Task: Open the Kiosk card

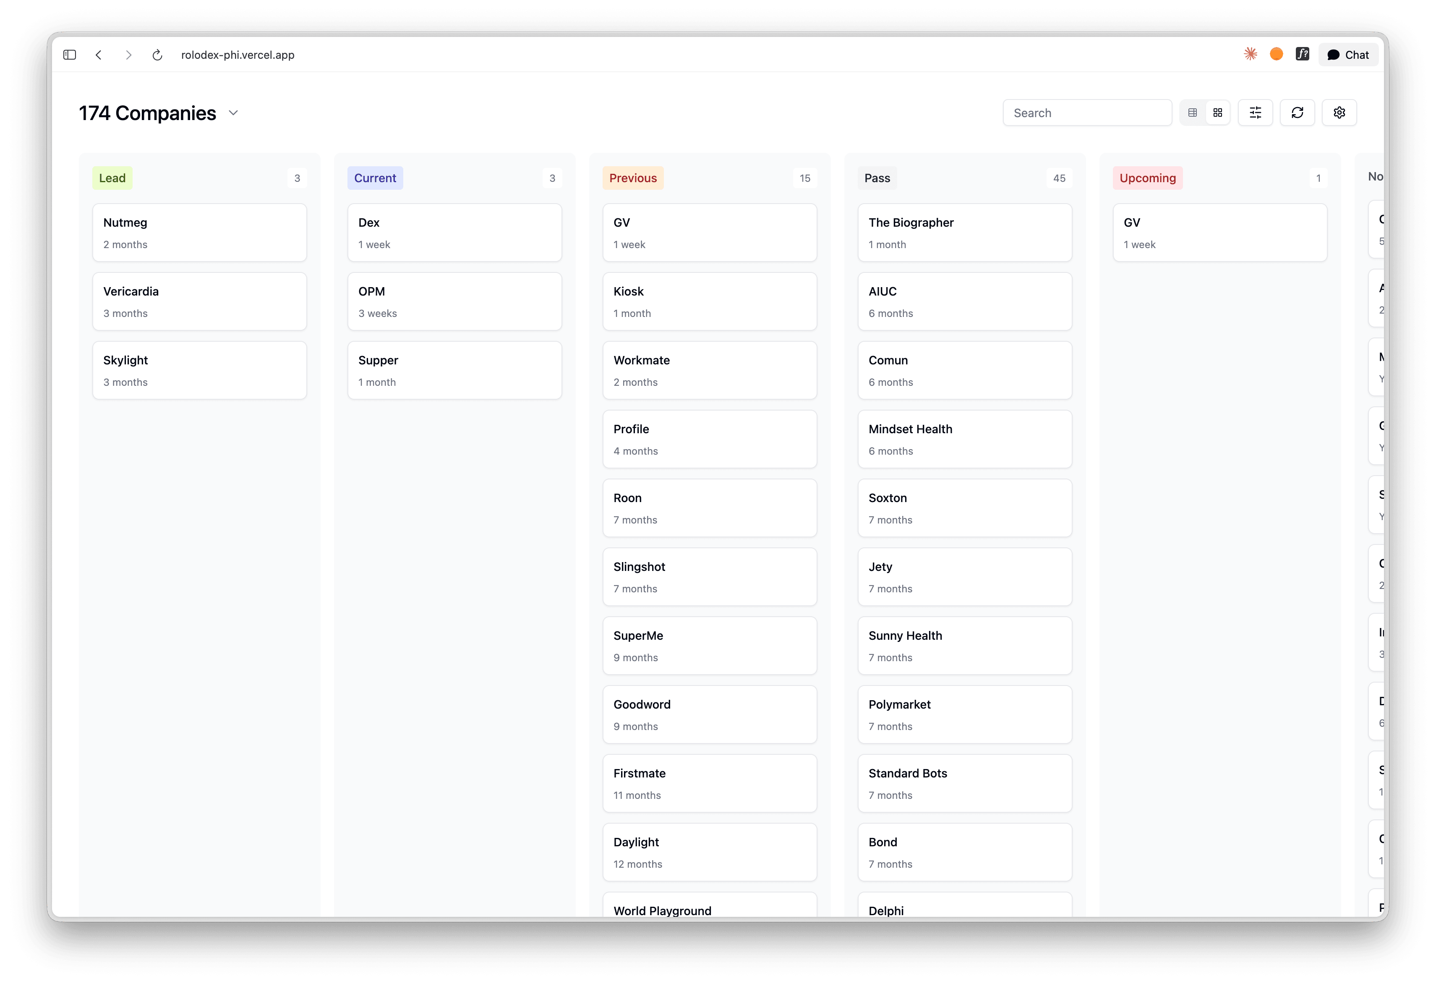Action: point(710,302)
